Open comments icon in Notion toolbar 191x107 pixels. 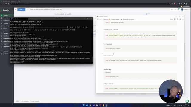pyautogui.click(x=175, y=19)
